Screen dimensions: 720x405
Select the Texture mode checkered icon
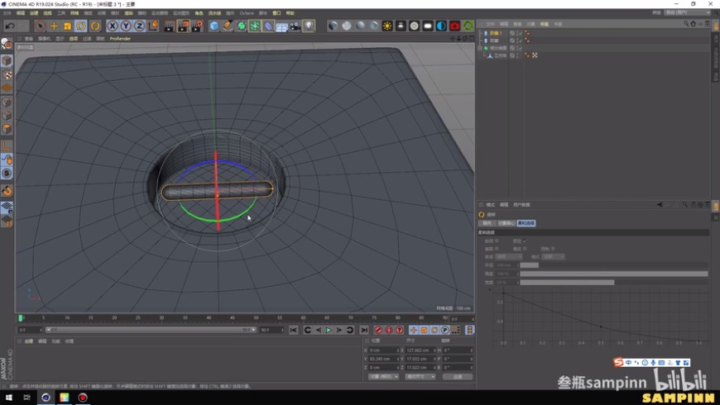[x=7, y=74]
